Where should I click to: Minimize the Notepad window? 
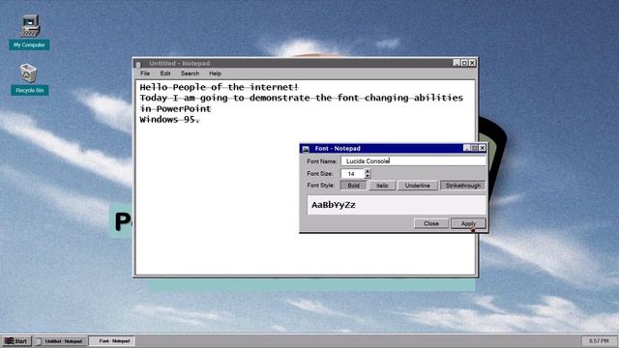(x=457, y=63)
